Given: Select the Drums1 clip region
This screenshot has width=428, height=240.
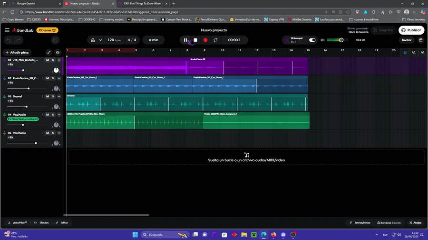Looking at the screenshot, I should click(x=187, y=102).
